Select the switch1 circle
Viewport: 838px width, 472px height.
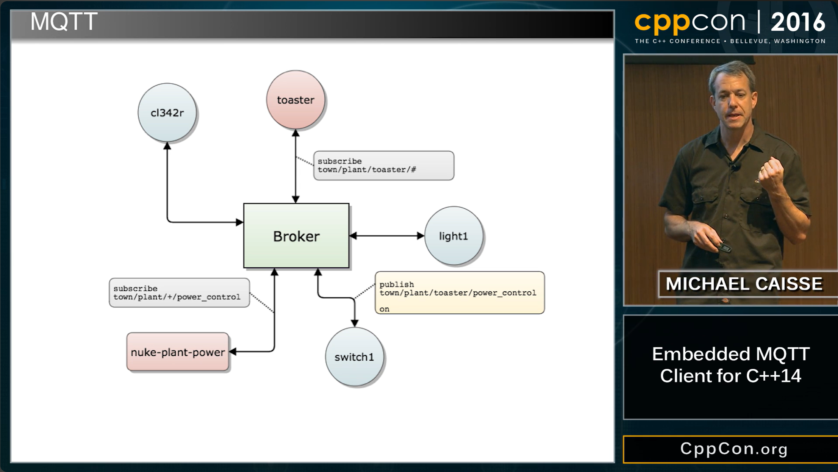354,356
